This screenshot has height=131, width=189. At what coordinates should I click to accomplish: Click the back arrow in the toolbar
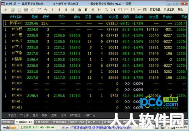point(6,10)
